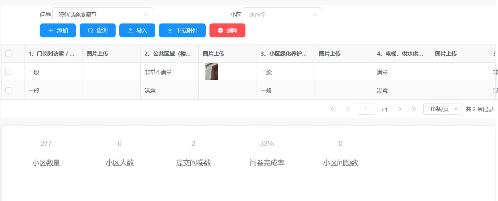Click the 小区绿化养护 column header
Screen dimensions: 498x201
pyautogui.click(x=284, y=54)
